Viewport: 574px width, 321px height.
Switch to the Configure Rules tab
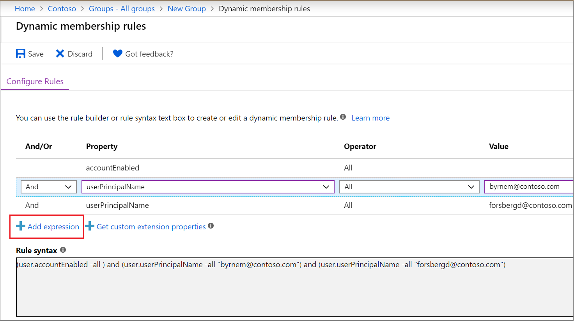pyautogui.click(x=35, y=81)
